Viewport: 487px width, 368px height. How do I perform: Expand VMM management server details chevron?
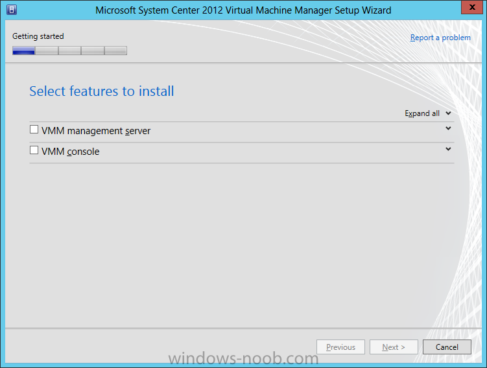448,128
